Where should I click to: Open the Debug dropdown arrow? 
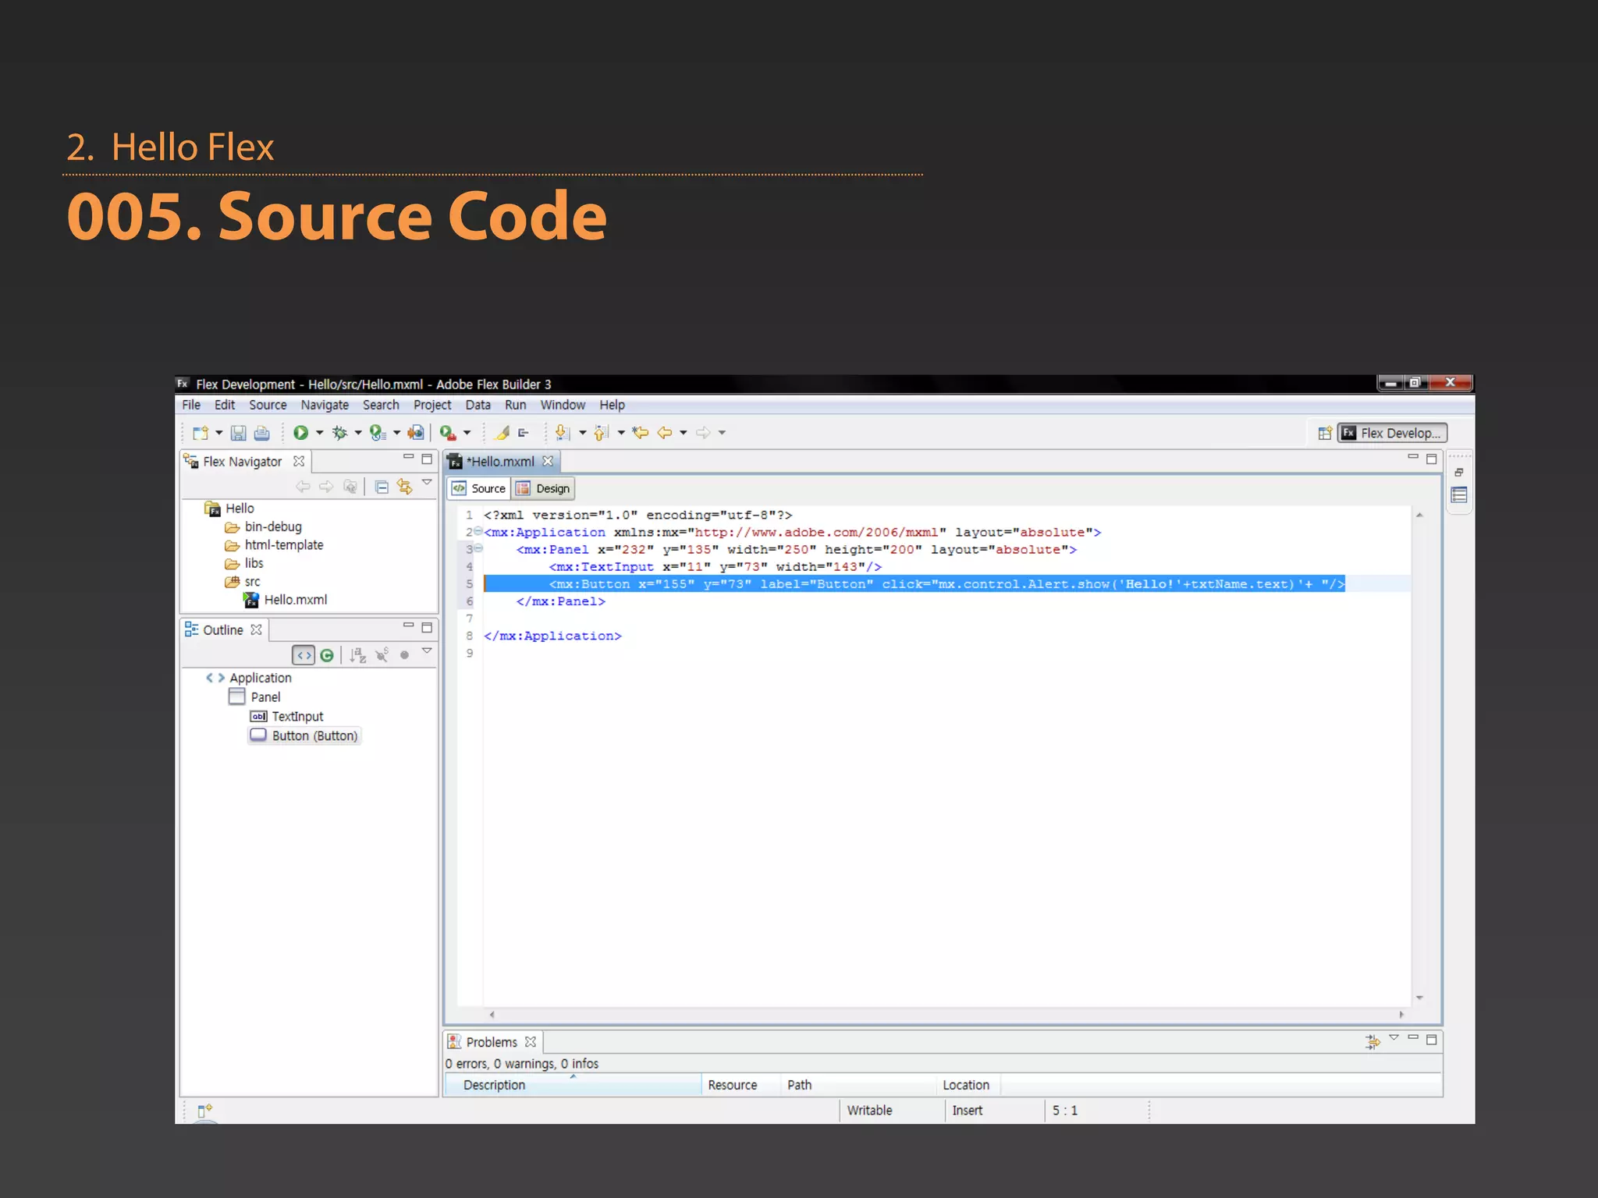point(358,433)
